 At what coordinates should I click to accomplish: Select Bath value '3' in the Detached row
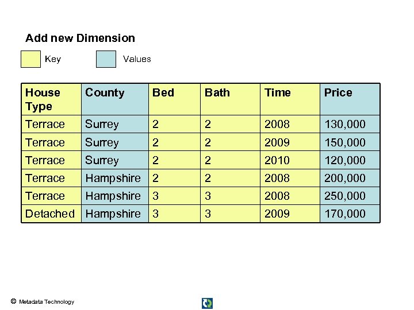pos(230,214)
